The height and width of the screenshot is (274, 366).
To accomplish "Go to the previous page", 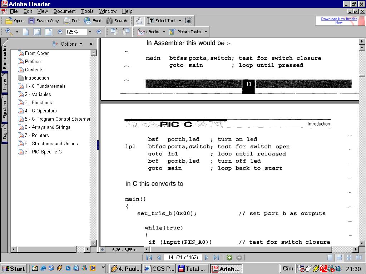I will pyautogui.click(x=159, y=258).
